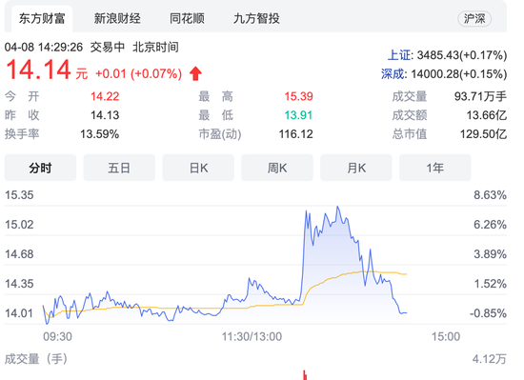Select the 同花顺 data source tab
Screen dimensions: 524x380
tap(187, 19)
